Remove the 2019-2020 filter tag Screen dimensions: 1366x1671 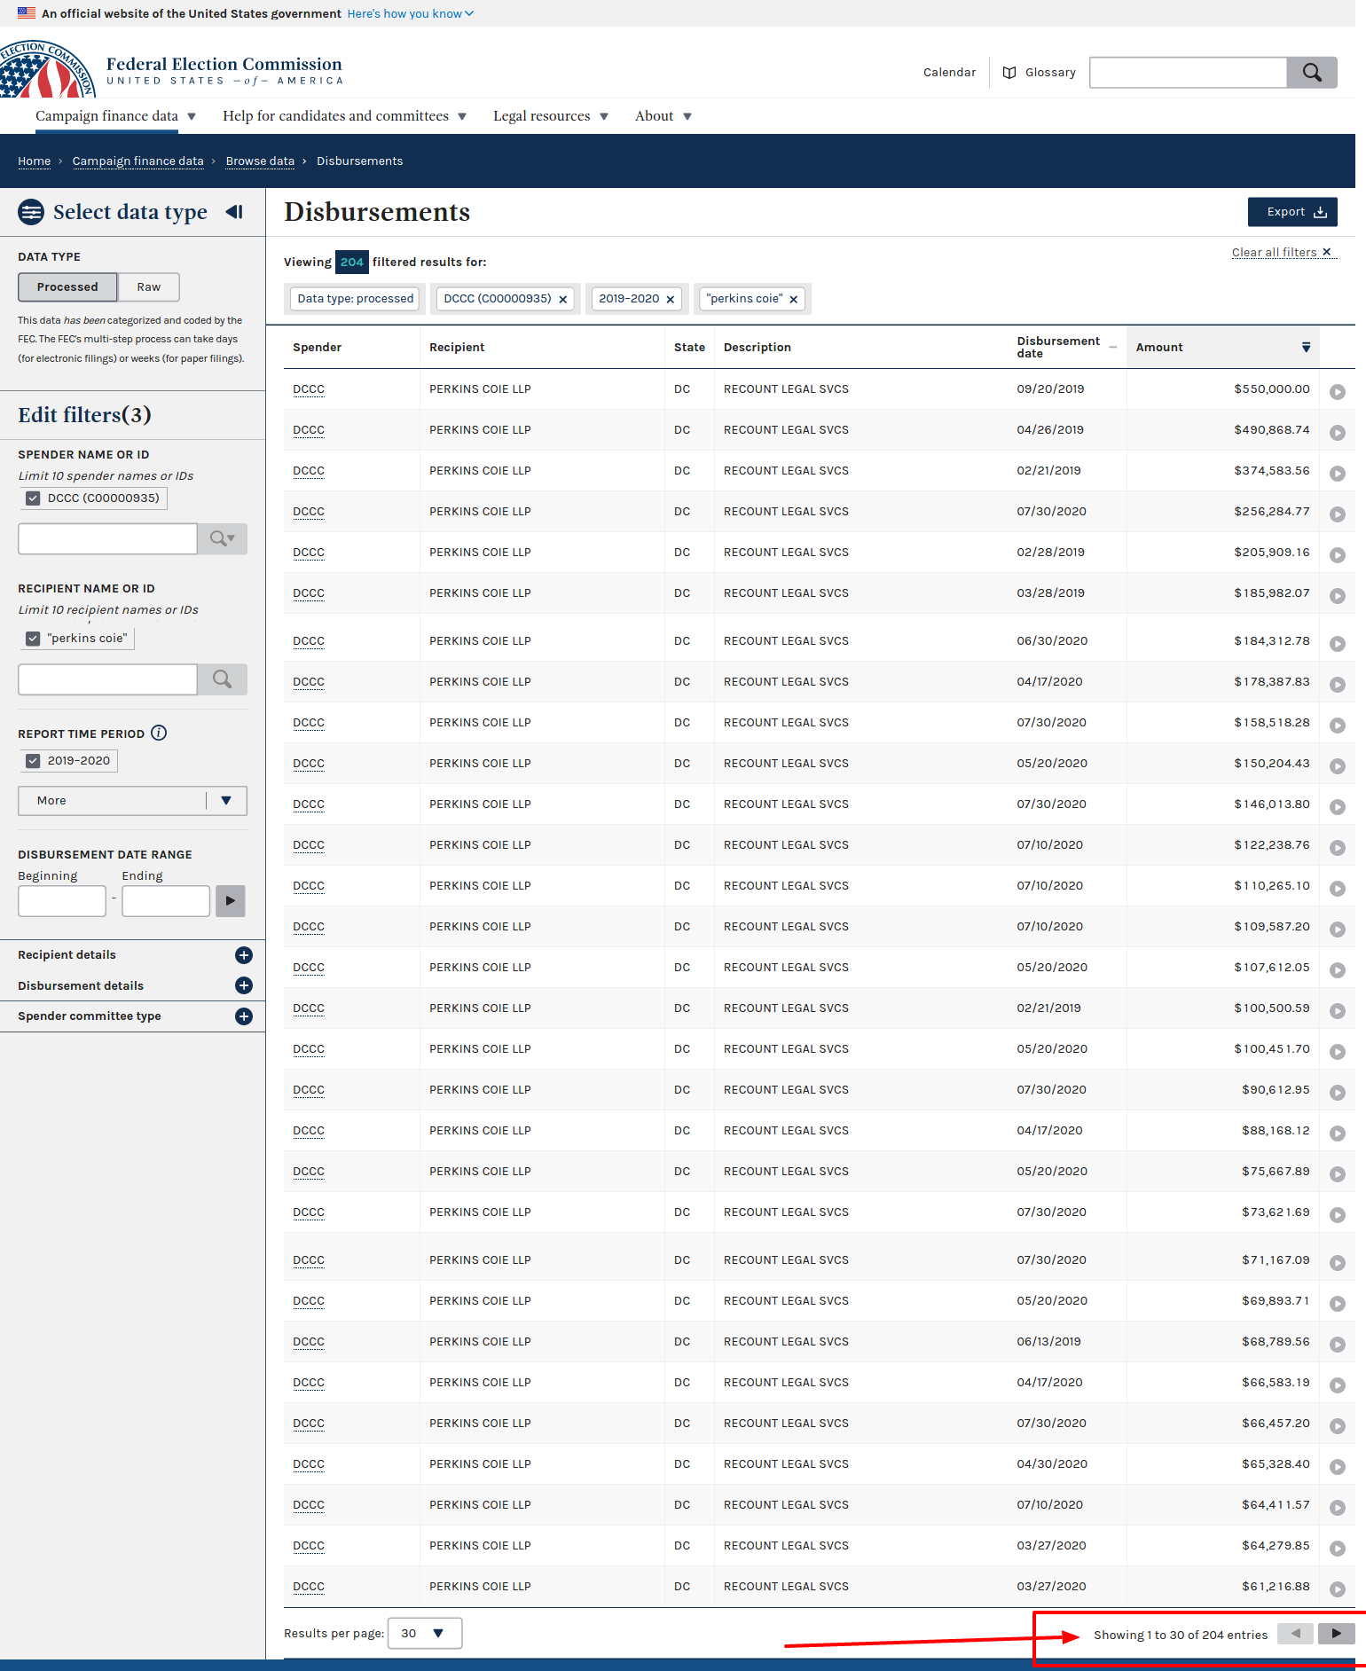coord(670,300)
